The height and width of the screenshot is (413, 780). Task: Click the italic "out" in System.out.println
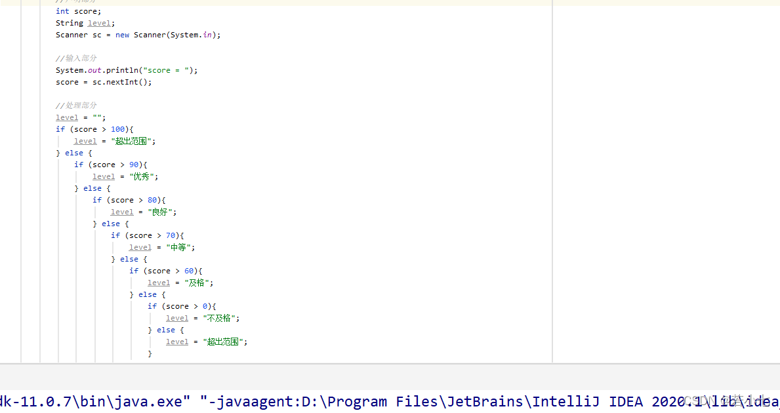[x=94, y=70]
